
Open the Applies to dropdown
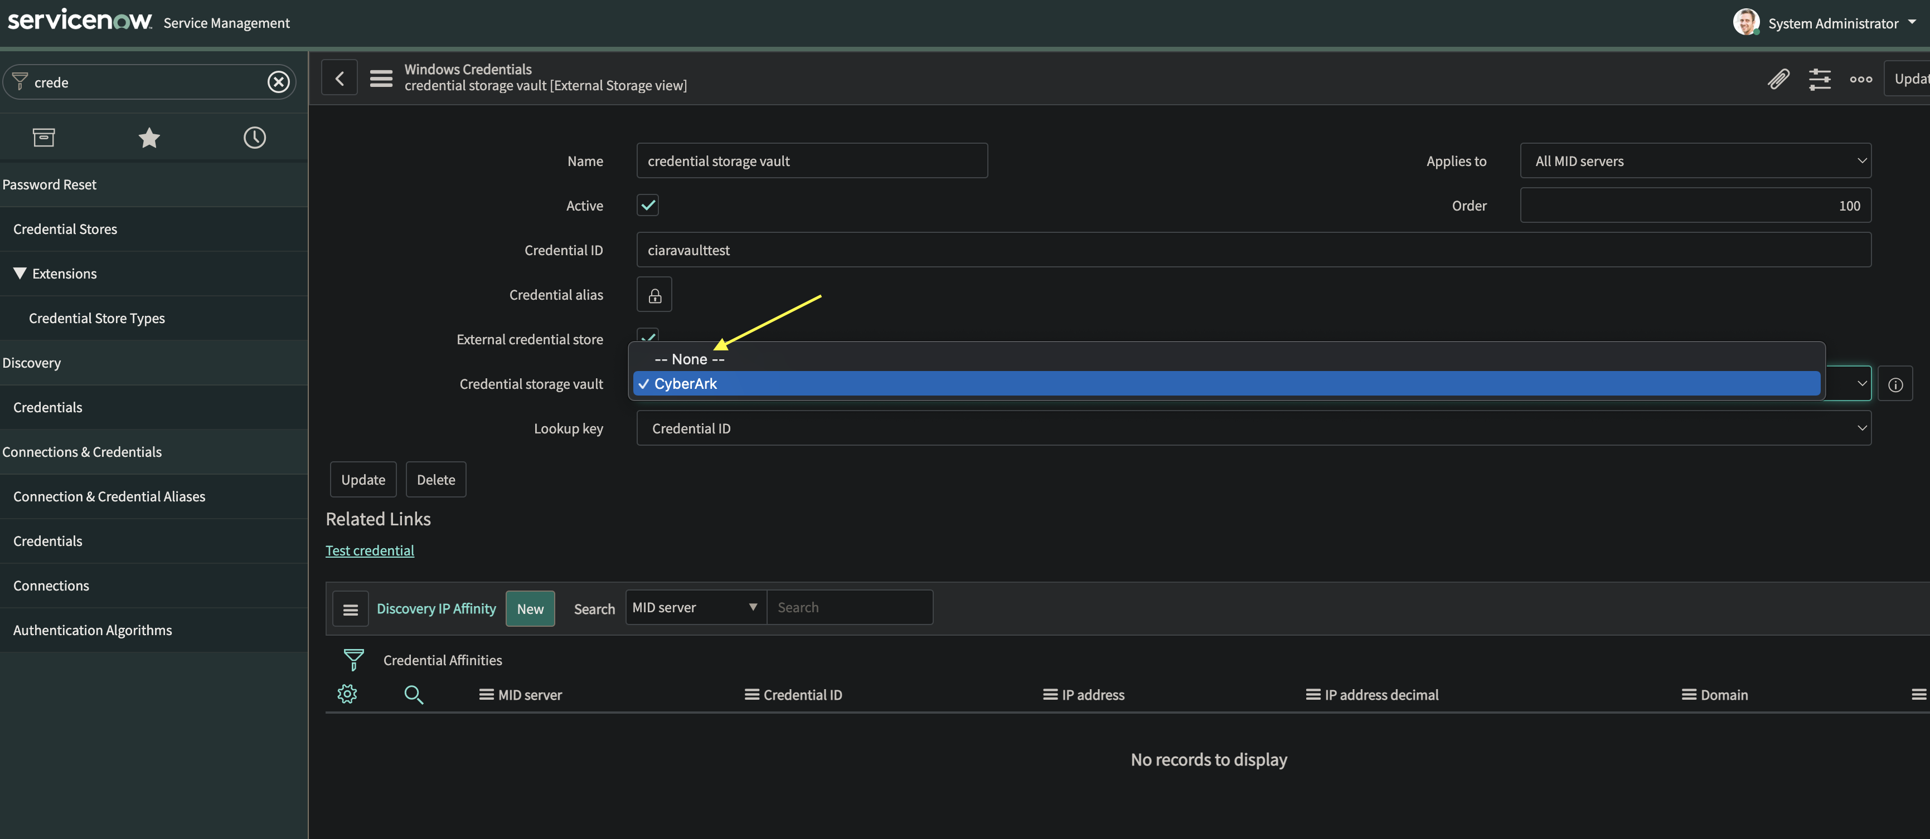click(1695, 160)
